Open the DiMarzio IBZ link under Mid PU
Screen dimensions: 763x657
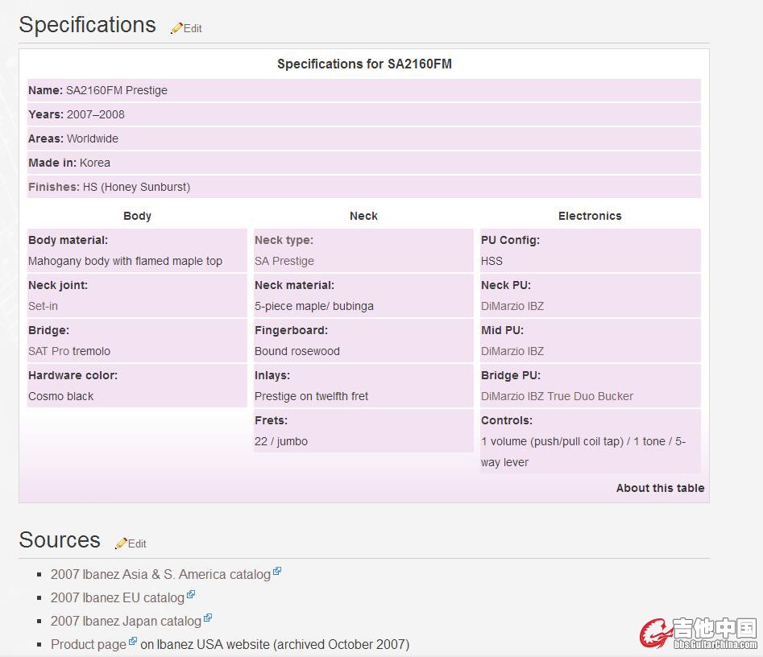[x=512, y=351]
